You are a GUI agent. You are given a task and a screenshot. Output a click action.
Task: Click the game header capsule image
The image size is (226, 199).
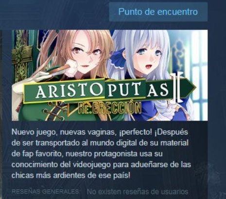109,75
